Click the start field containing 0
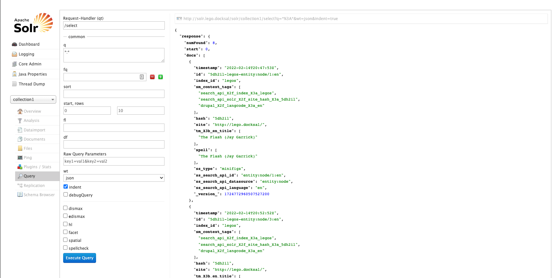Screen dimensions: 552x278 point(87,111)
